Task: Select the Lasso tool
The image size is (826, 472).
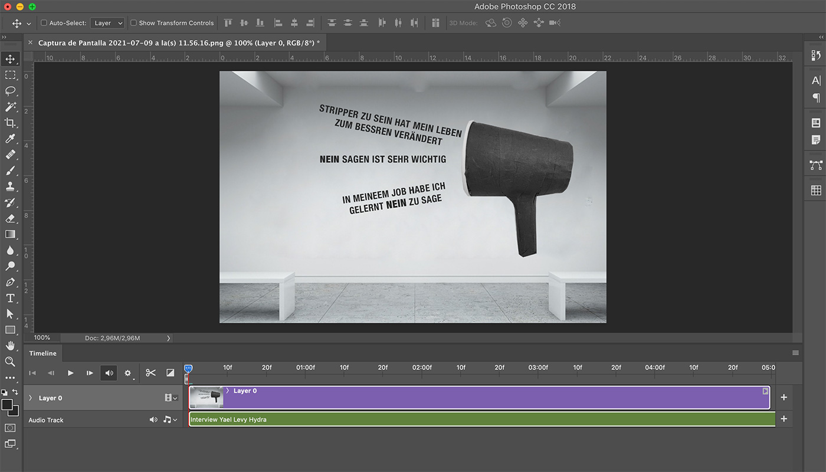Action: tap(10, 91)
